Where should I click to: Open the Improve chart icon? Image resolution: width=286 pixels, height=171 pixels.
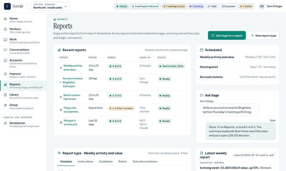coord(5,74)
